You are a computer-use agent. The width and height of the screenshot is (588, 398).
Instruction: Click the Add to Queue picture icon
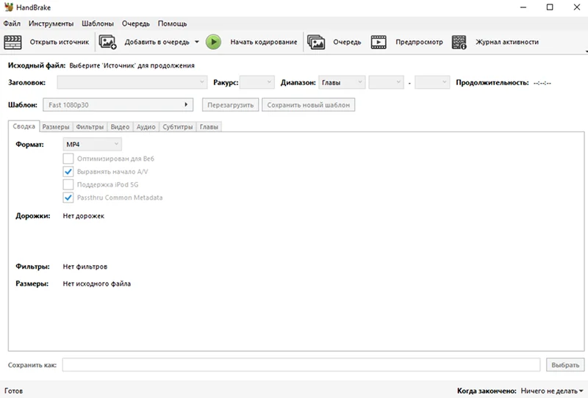pyautogui.click(x=107, y=42)
